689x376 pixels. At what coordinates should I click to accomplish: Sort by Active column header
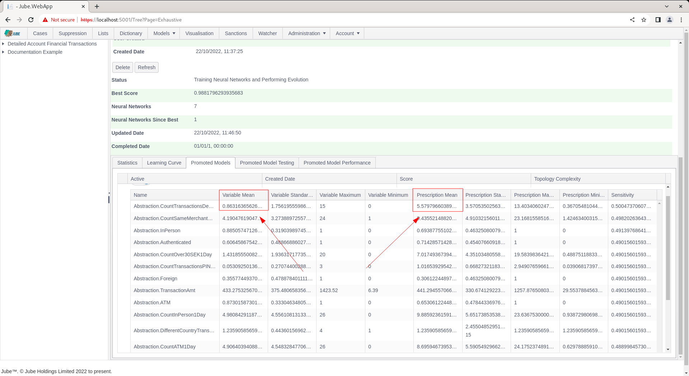(x=194, y=179)
